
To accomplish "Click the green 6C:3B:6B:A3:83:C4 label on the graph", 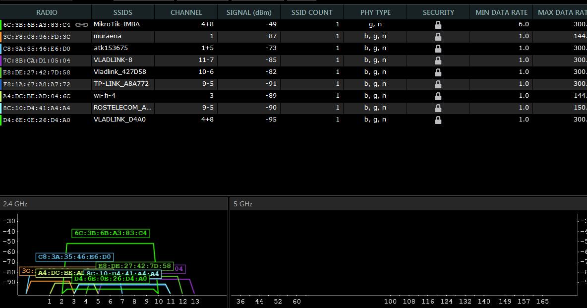I will click(111, 233).
